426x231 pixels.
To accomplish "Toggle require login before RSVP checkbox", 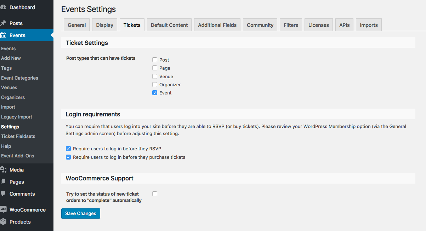I will [68, 149].
